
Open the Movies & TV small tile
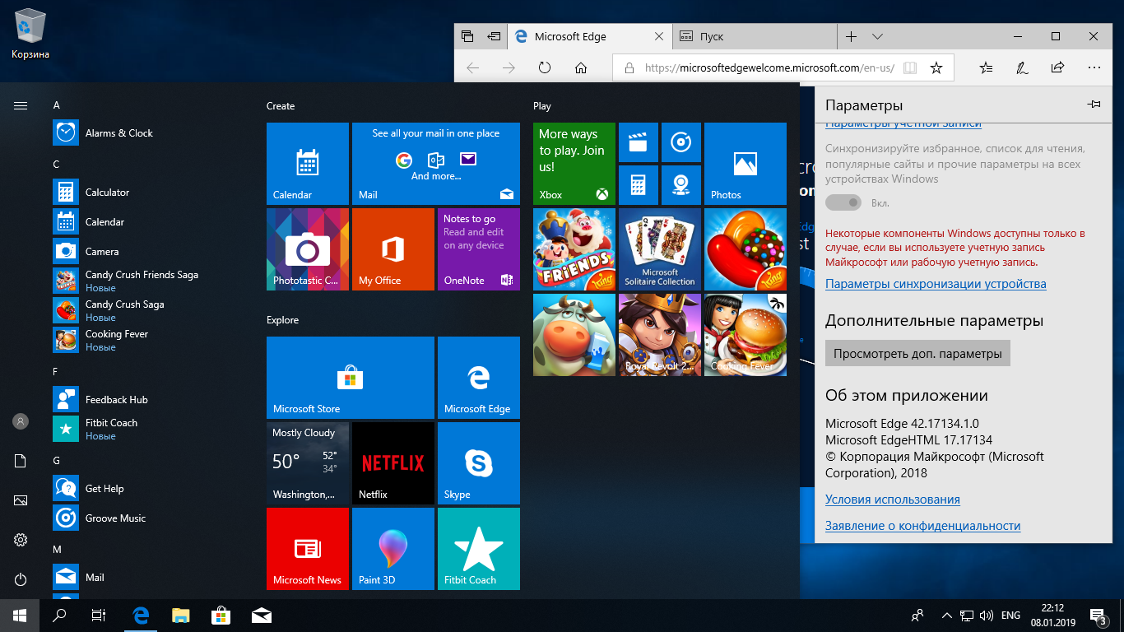pos(639,142)
